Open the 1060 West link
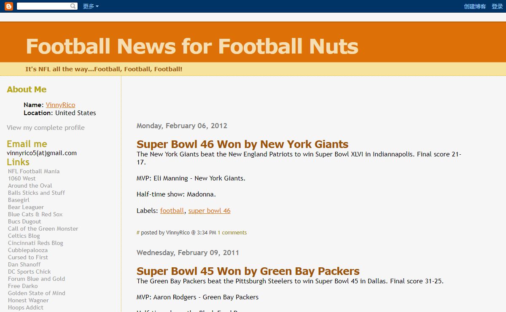The width and height of the screenshot is (506, 312). click(x=22, y=178)
